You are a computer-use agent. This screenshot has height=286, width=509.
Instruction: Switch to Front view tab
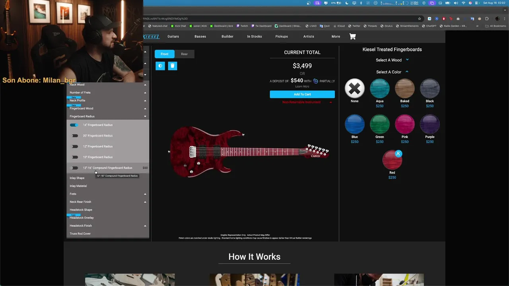pyautogui.click(x=165, y=54)
